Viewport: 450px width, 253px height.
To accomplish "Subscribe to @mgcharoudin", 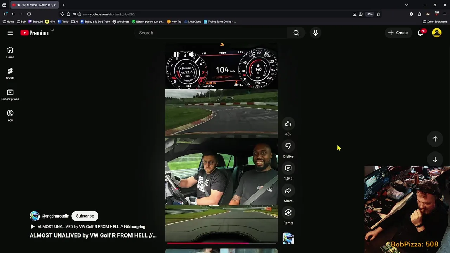I will click(x=85, y=216).
